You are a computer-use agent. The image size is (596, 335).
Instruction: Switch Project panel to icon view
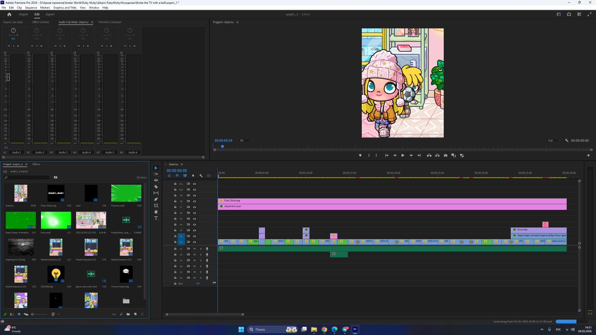click(19, 314)
